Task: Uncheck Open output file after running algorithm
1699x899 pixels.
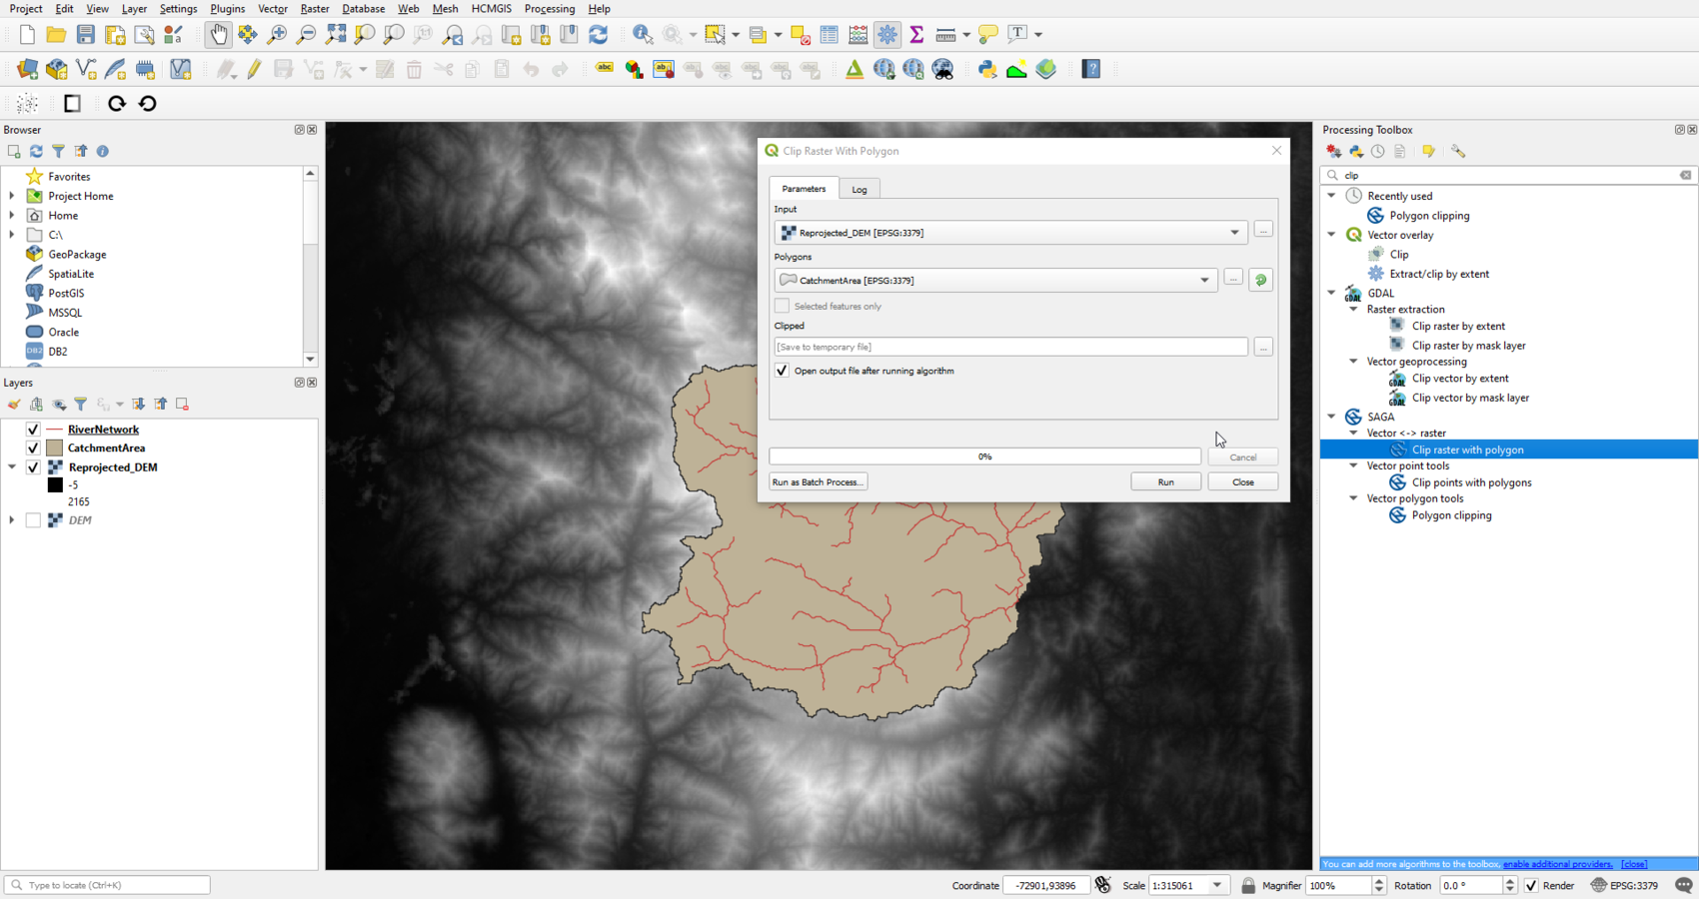Action: [783, 371]
